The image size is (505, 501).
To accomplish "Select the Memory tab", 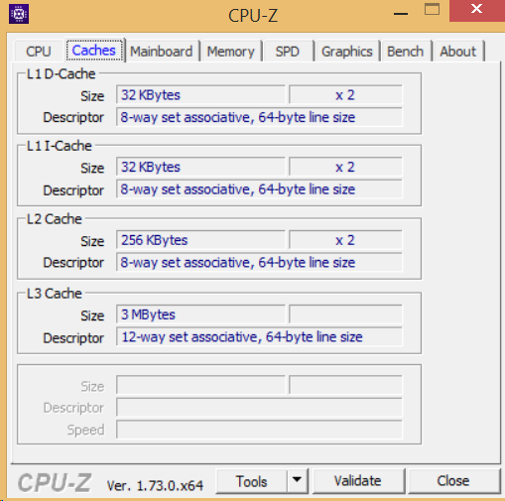I will [x=231, y=52].
